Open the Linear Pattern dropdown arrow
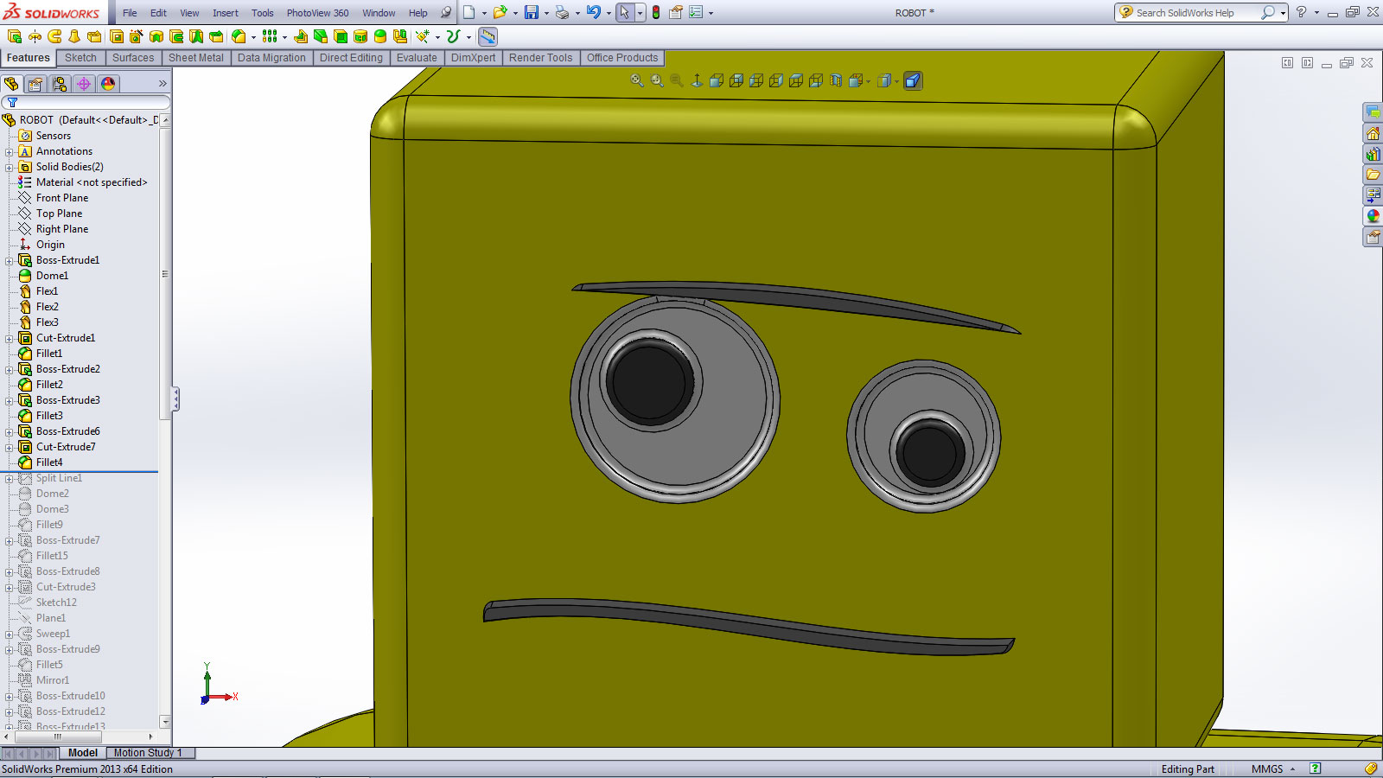 coord(284,37)
